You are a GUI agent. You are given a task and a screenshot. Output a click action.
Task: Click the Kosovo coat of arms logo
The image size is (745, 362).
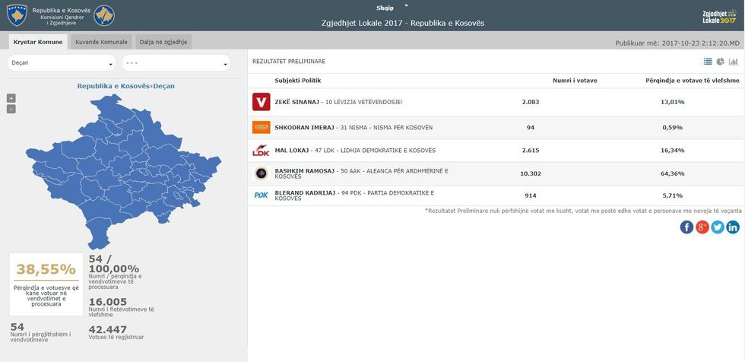point(17,15)
